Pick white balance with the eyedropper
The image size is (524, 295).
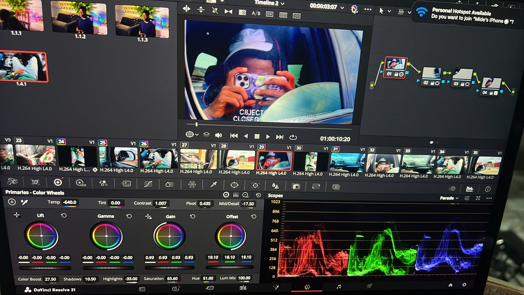[x=24, y=202]
